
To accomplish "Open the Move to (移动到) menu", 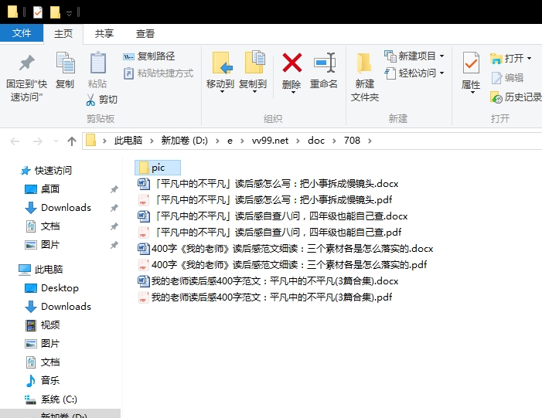I will [x=220, y=73].
